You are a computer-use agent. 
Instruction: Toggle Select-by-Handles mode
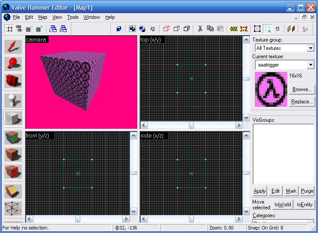click(257, 29)
